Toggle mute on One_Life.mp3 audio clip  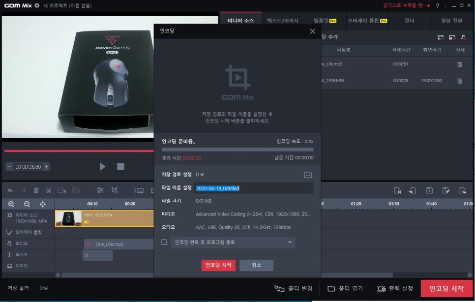coord(89,244)
